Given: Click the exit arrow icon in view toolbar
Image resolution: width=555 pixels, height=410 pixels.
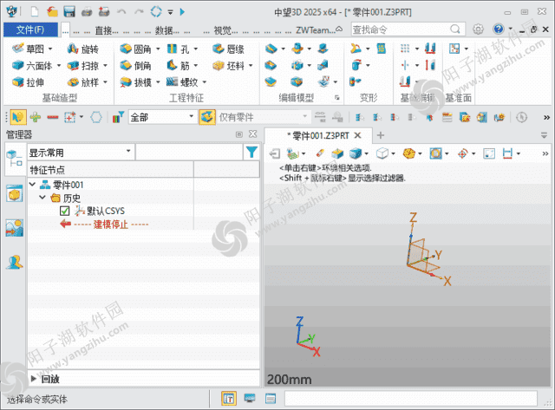Looking at the screenshot, I should pos(275,153).
